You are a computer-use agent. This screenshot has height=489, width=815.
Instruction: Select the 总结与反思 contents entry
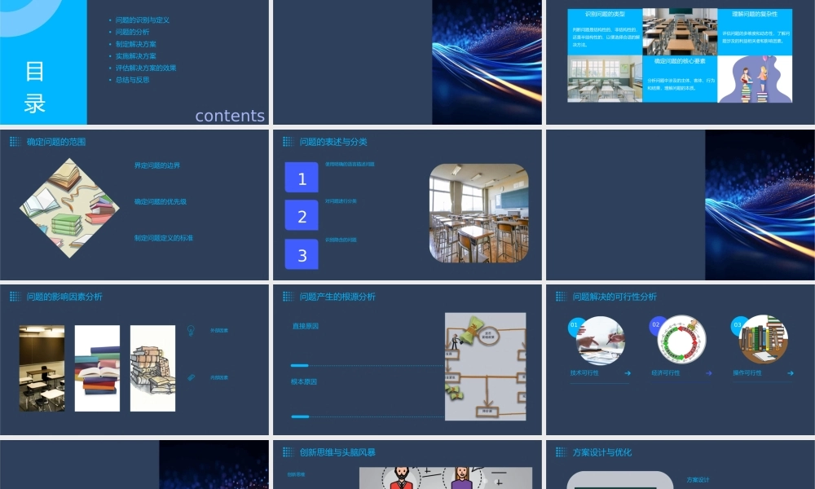[132, 80]
